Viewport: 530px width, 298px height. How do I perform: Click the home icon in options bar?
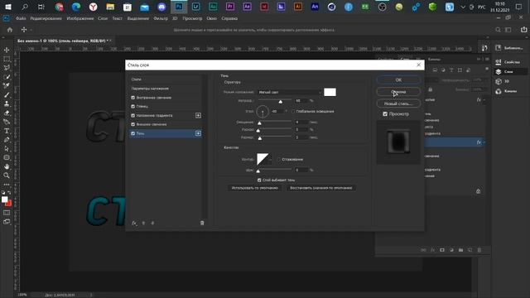tap(10, 30)
